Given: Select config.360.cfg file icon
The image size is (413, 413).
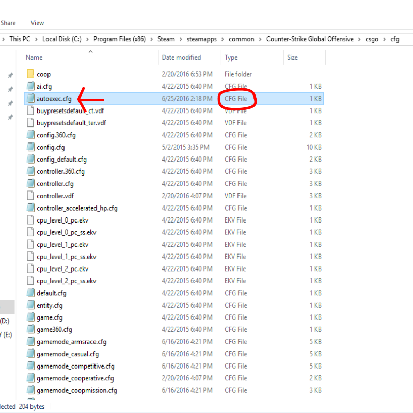Looking at the screenshot, I should coord(30,135).
